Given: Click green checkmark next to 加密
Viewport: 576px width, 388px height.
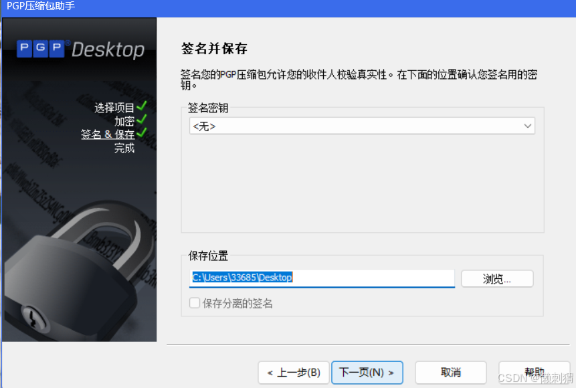Looking at the screenshot, I should [x=142, y=119].
